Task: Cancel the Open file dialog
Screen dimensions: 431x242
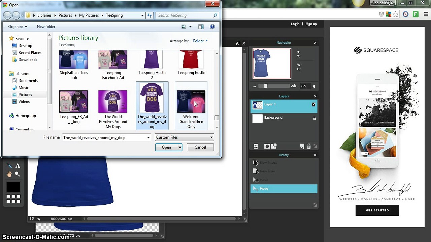Action: pyautogui.click(x=200, y=147)
